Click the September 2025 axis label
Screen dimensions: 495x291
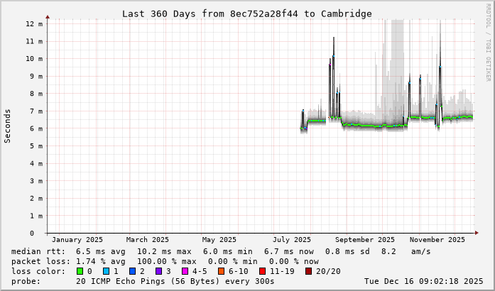[366, 240]
